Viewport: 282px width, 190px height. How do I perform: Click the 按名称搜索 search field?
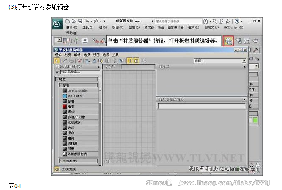click(80, 72)
